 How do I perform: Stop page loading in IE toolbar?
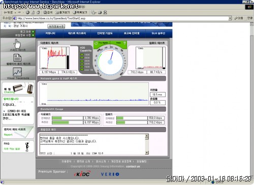click(27, 13)
